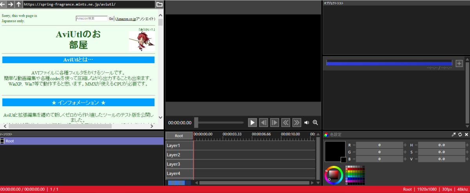This screenshot has width=470, height=193.
Task: Select the Layer3 header
Action: (x=179, y=164)
